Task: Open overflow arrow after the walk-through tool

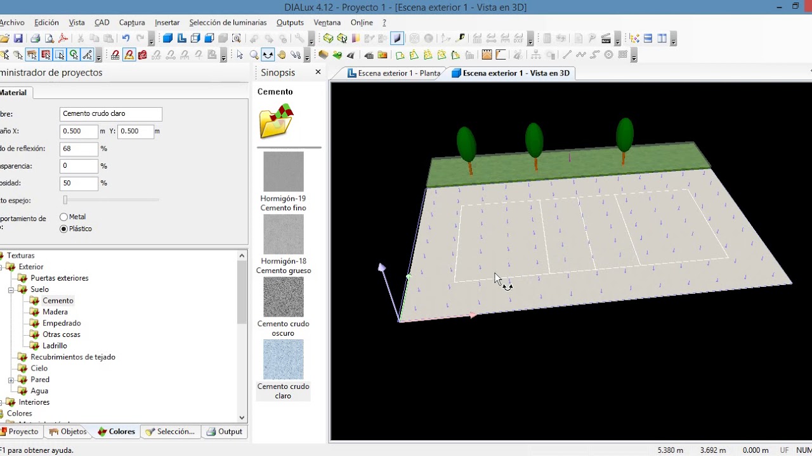Action: tap(307, 56)
